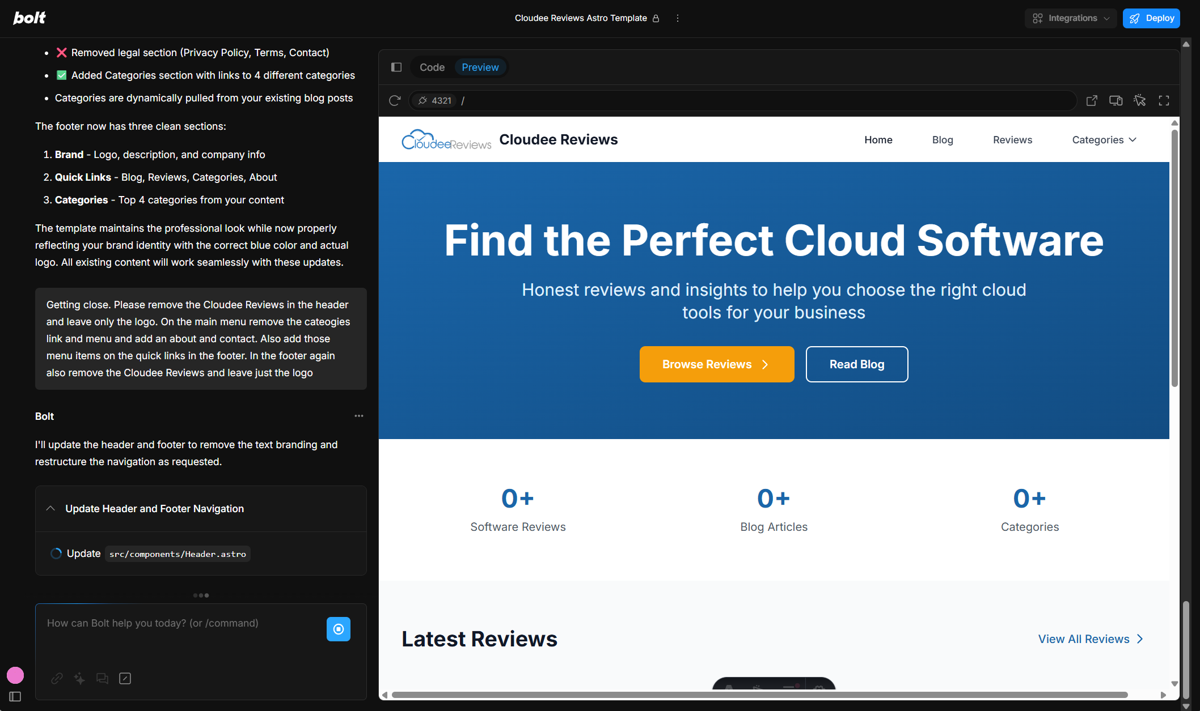
Task: Collapse Update Header and Footer Navigation
Action: pos(50,508)
